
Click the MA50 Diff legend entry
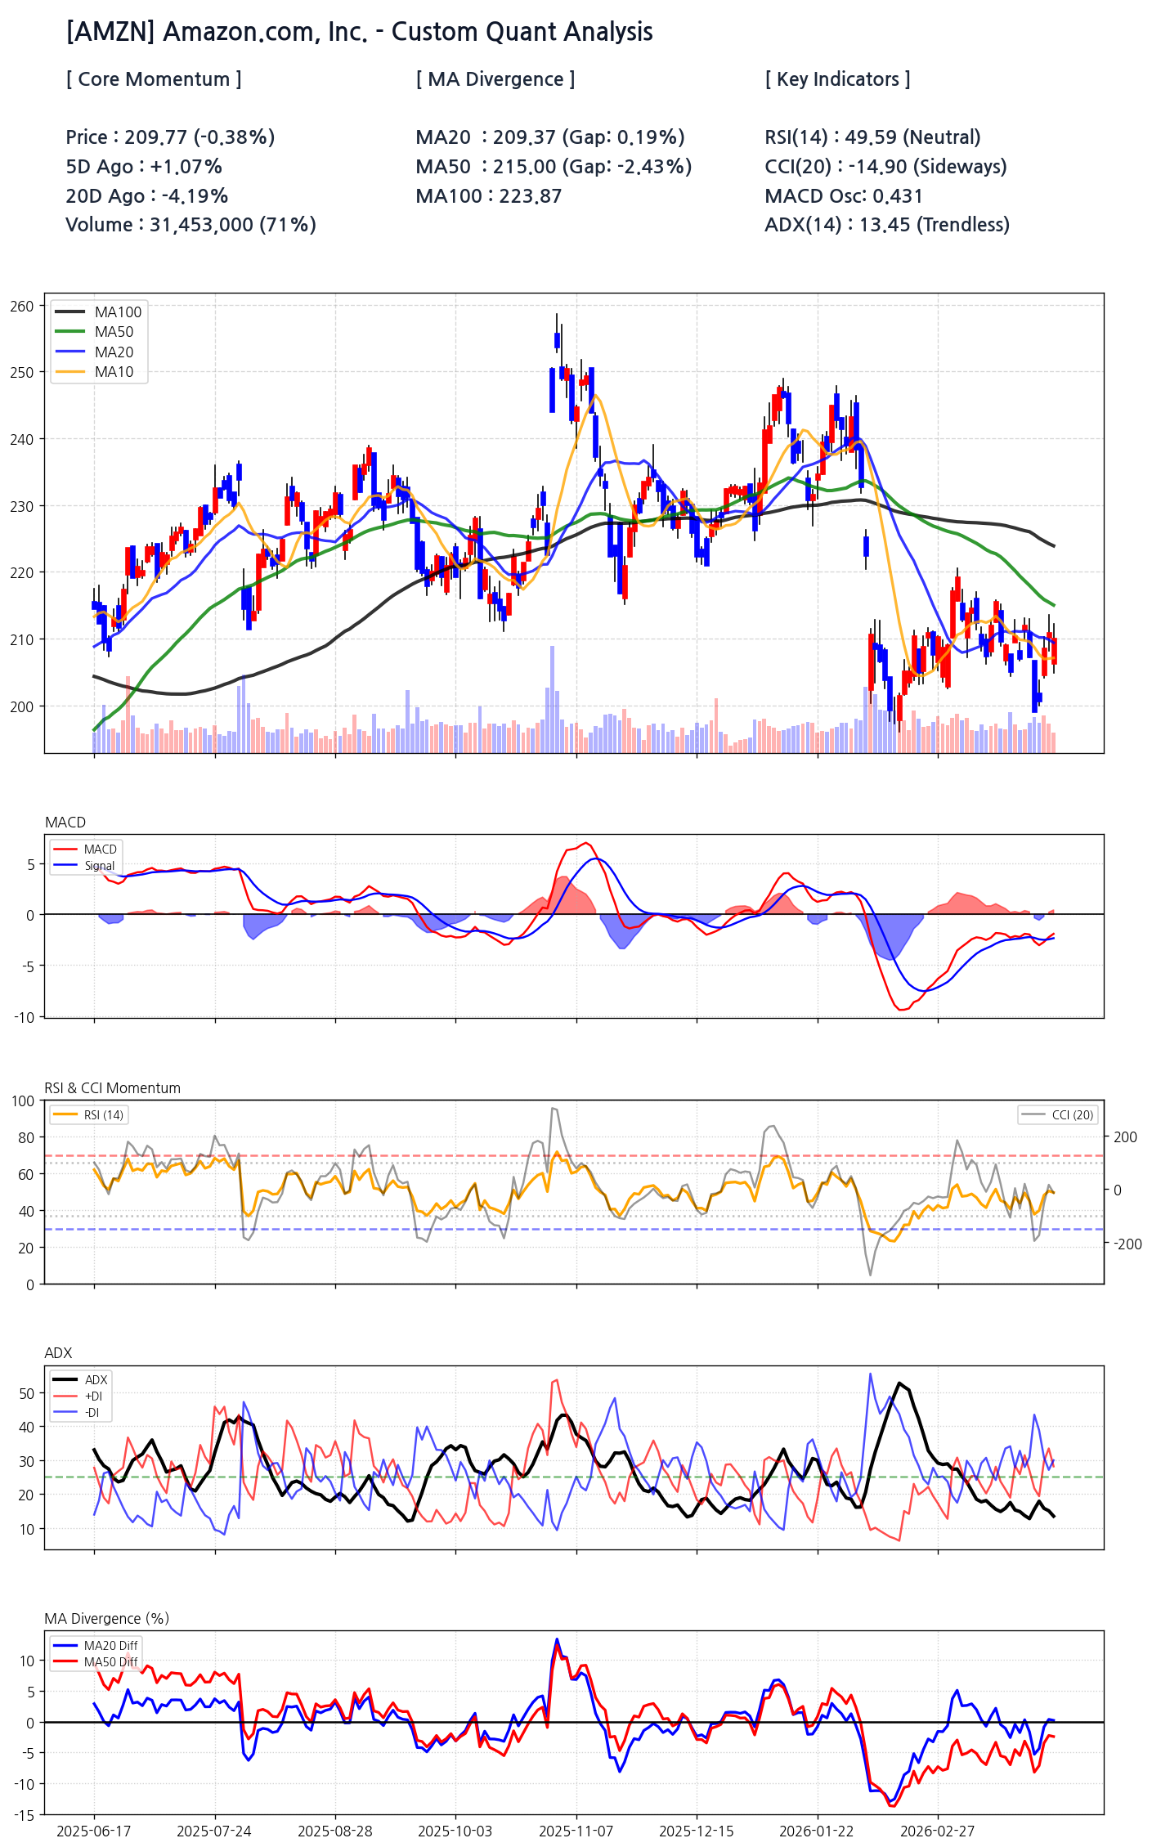pyautogui.click(x=95, y=1662)
